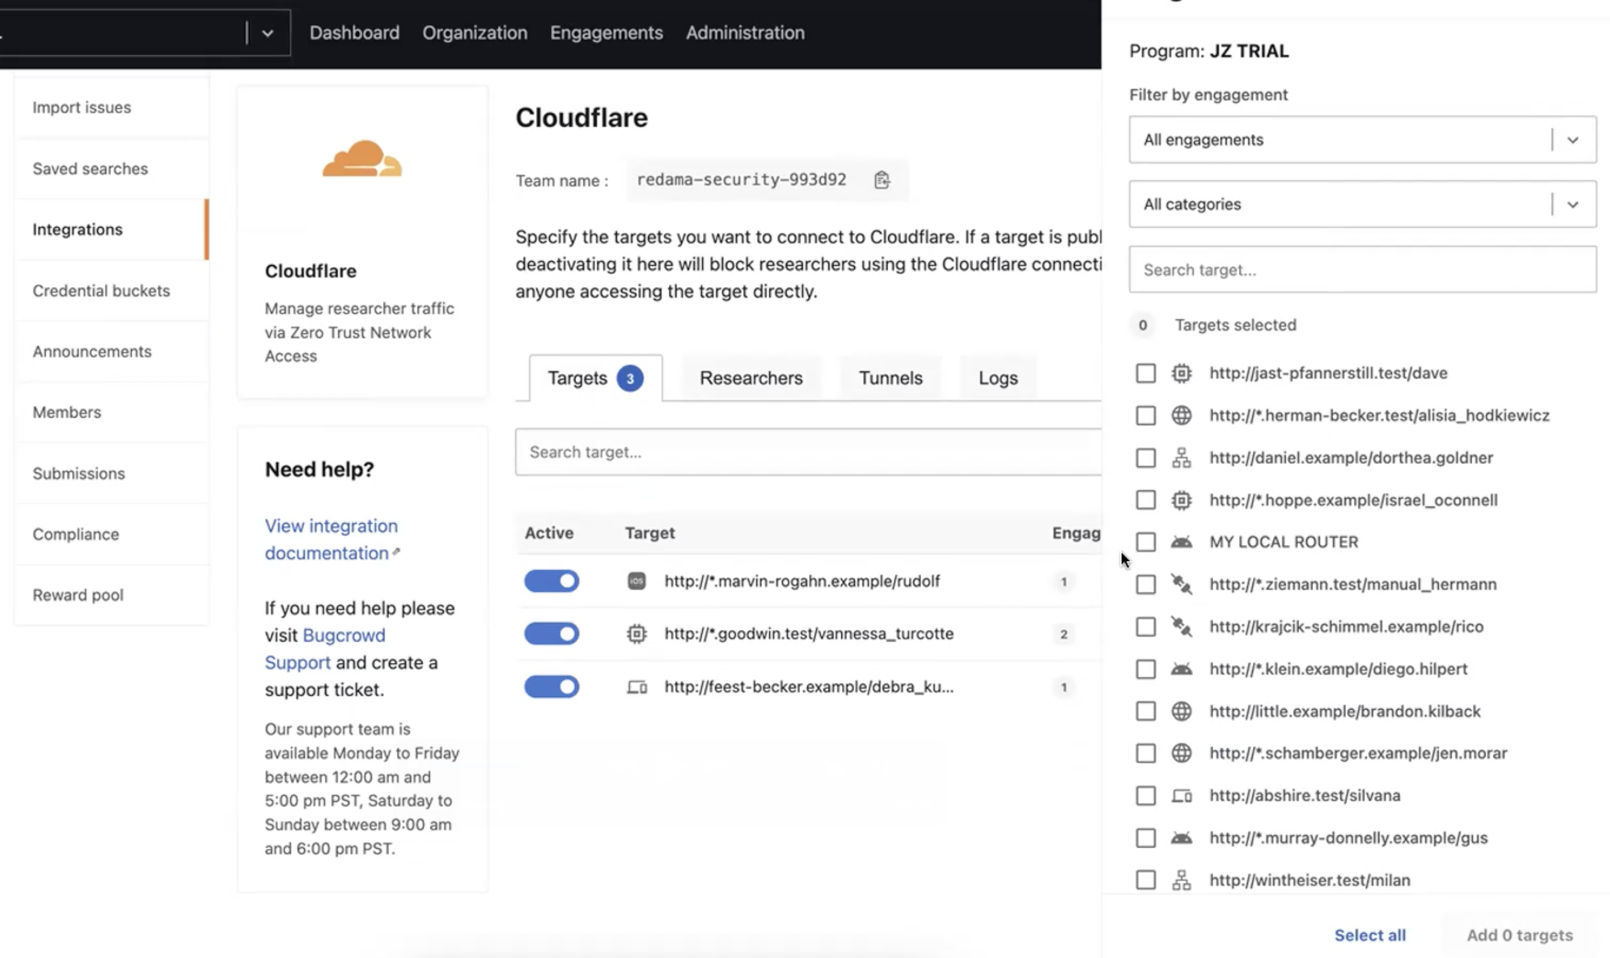The image size is (1610, 958).
Task: Open the Engagements menu
Action: pos(606,33)
